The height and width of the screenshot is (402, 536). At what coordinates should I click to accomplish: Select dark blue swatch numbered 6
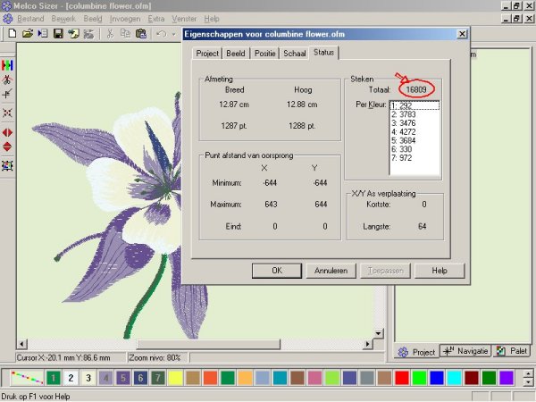pyautogui.click(x=140, y=378)
